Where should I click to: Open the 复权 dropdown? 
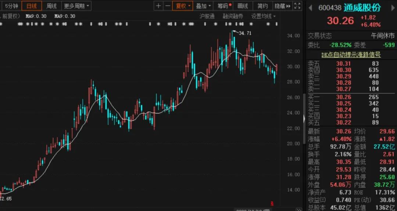(183, 6)
